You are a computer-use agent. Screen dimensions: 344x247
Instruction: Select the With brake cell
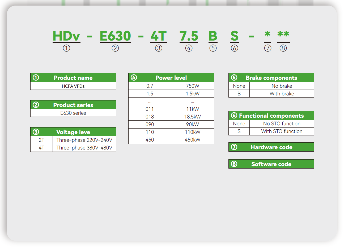pyautogui.click(x=282, y=94)
